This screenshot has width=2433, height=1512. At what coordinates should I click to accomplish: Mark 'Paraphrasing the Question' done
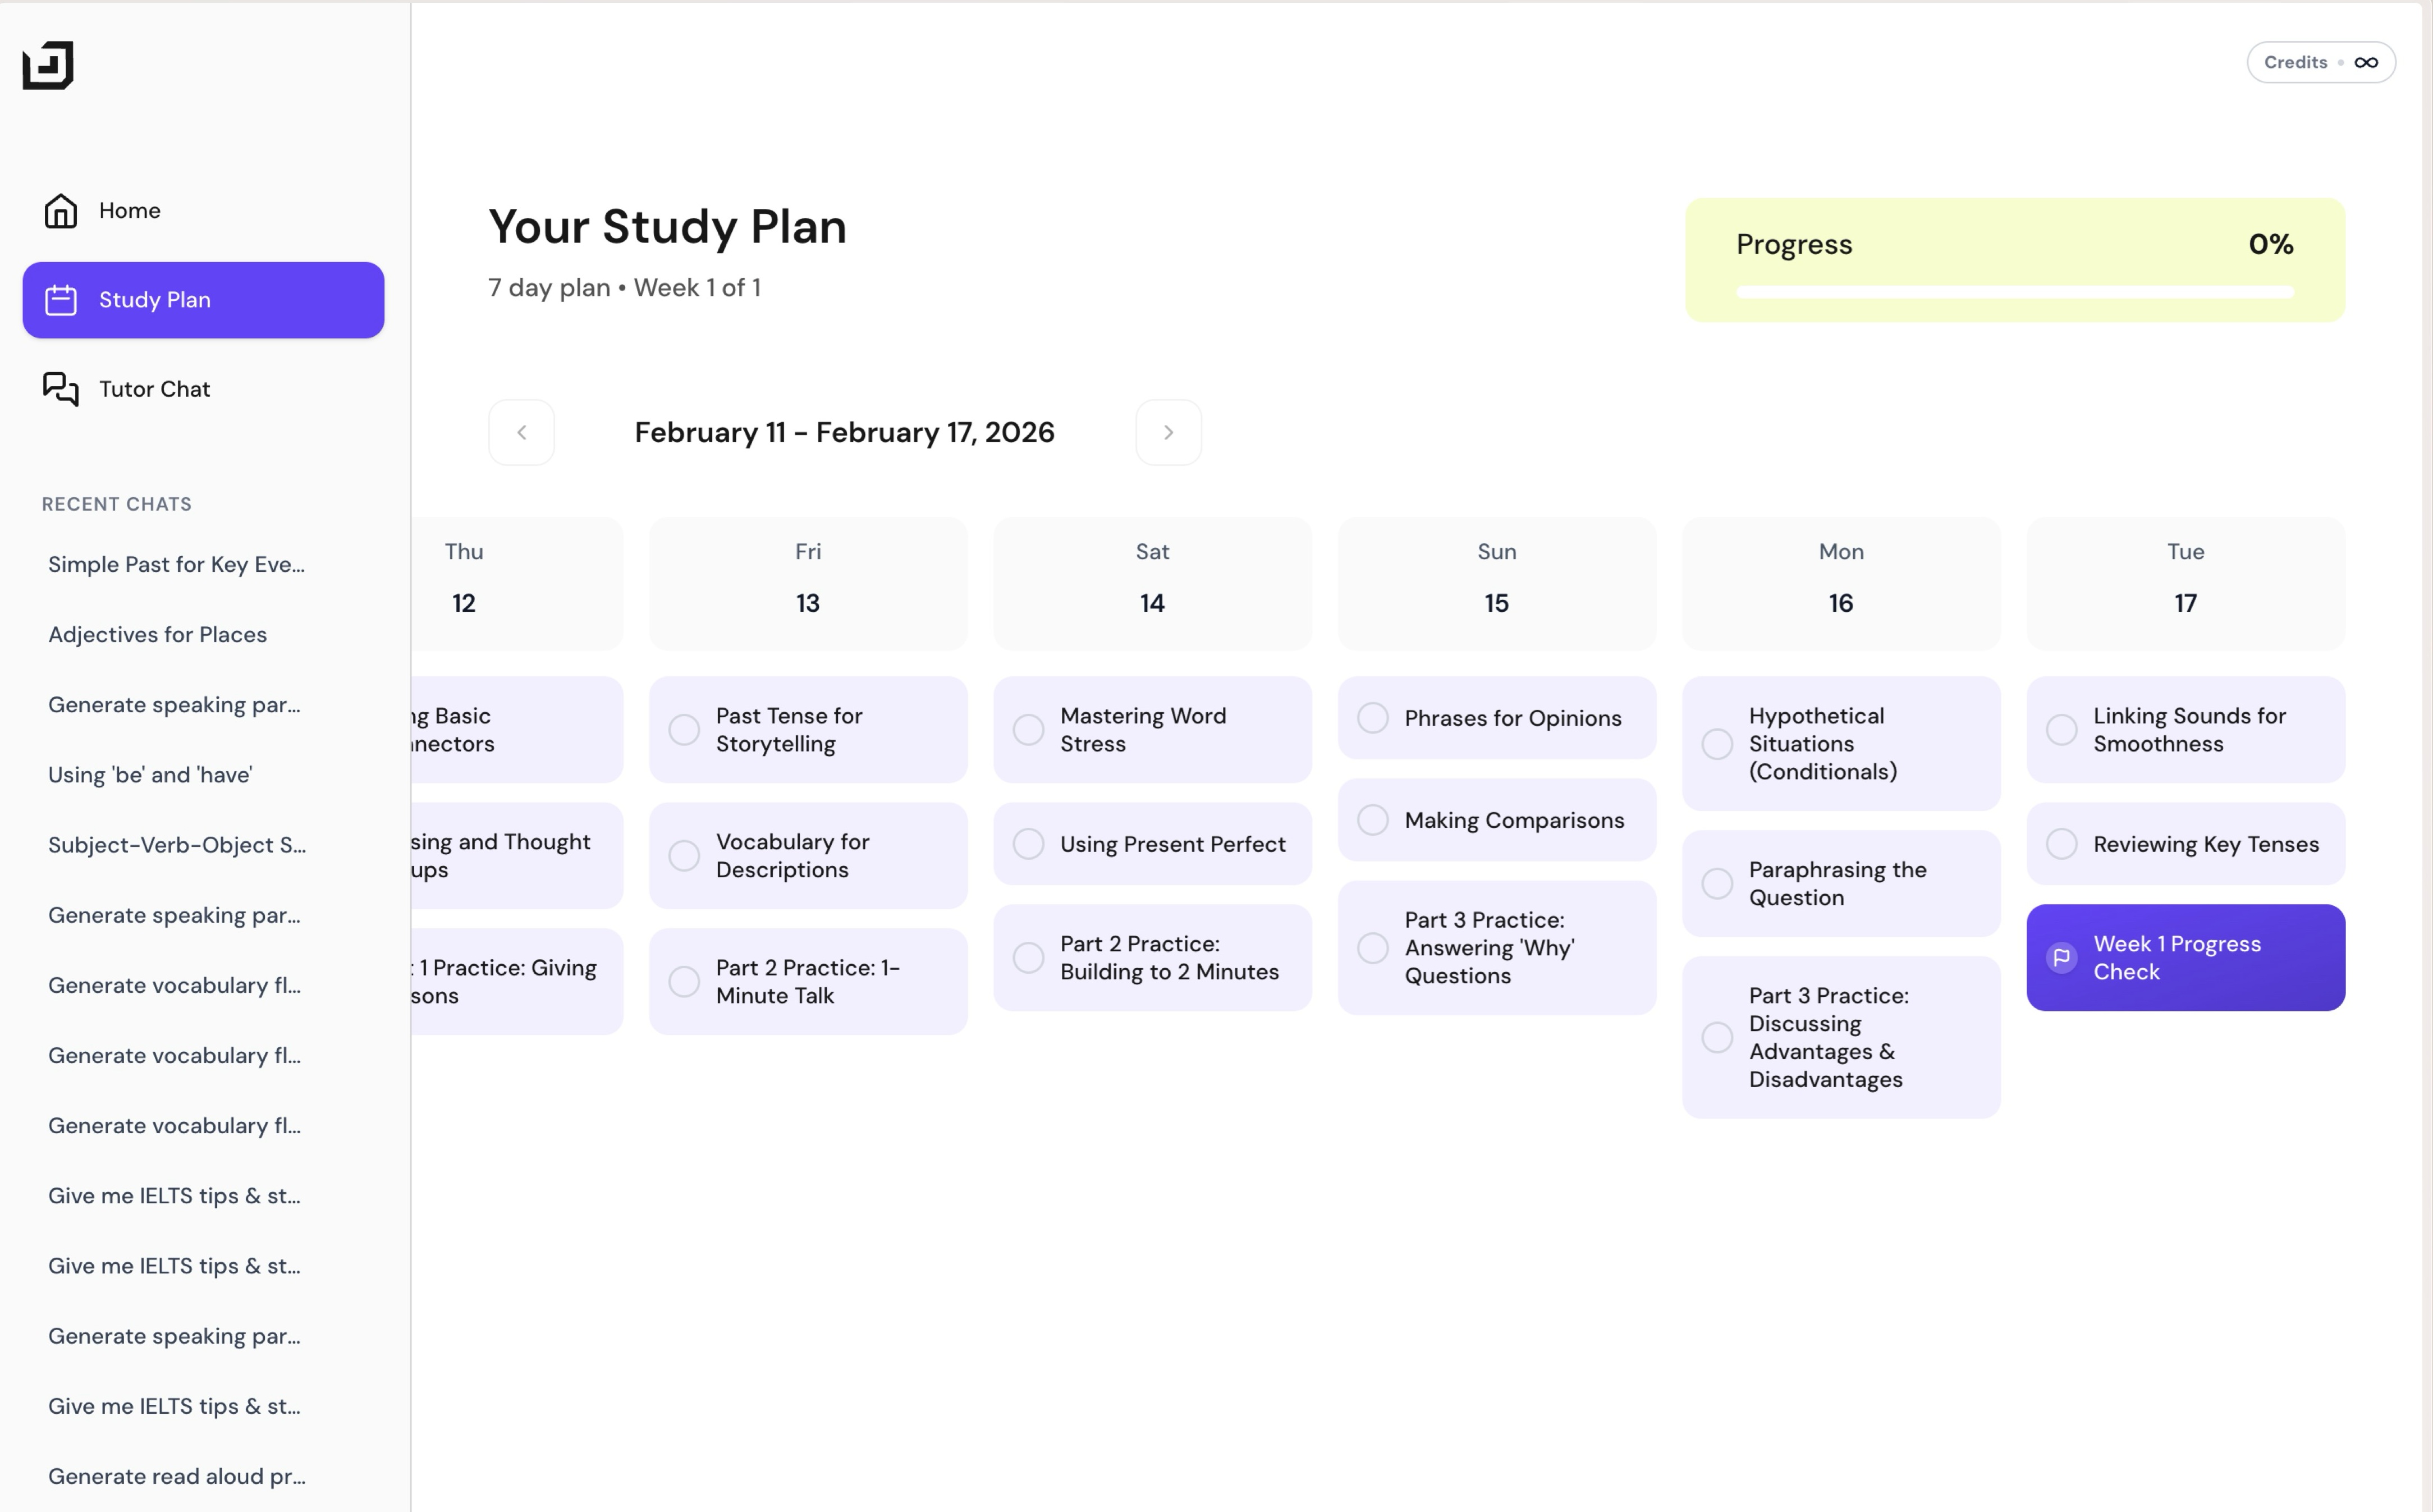[1717, 883]
